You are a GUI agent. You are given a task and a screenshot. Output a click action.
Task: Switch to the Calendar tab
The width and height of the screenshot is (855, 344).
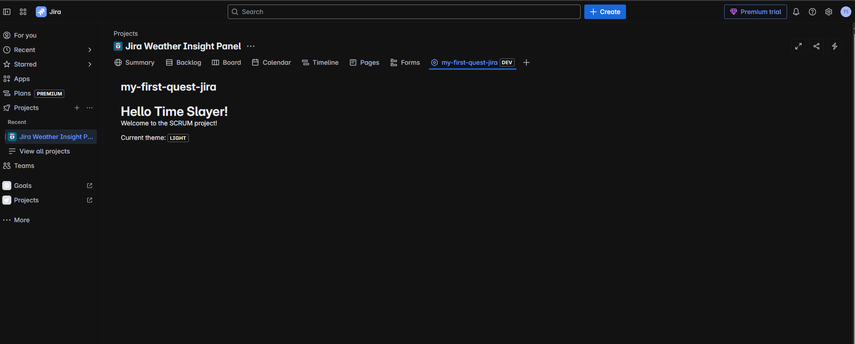click(271, 62)
